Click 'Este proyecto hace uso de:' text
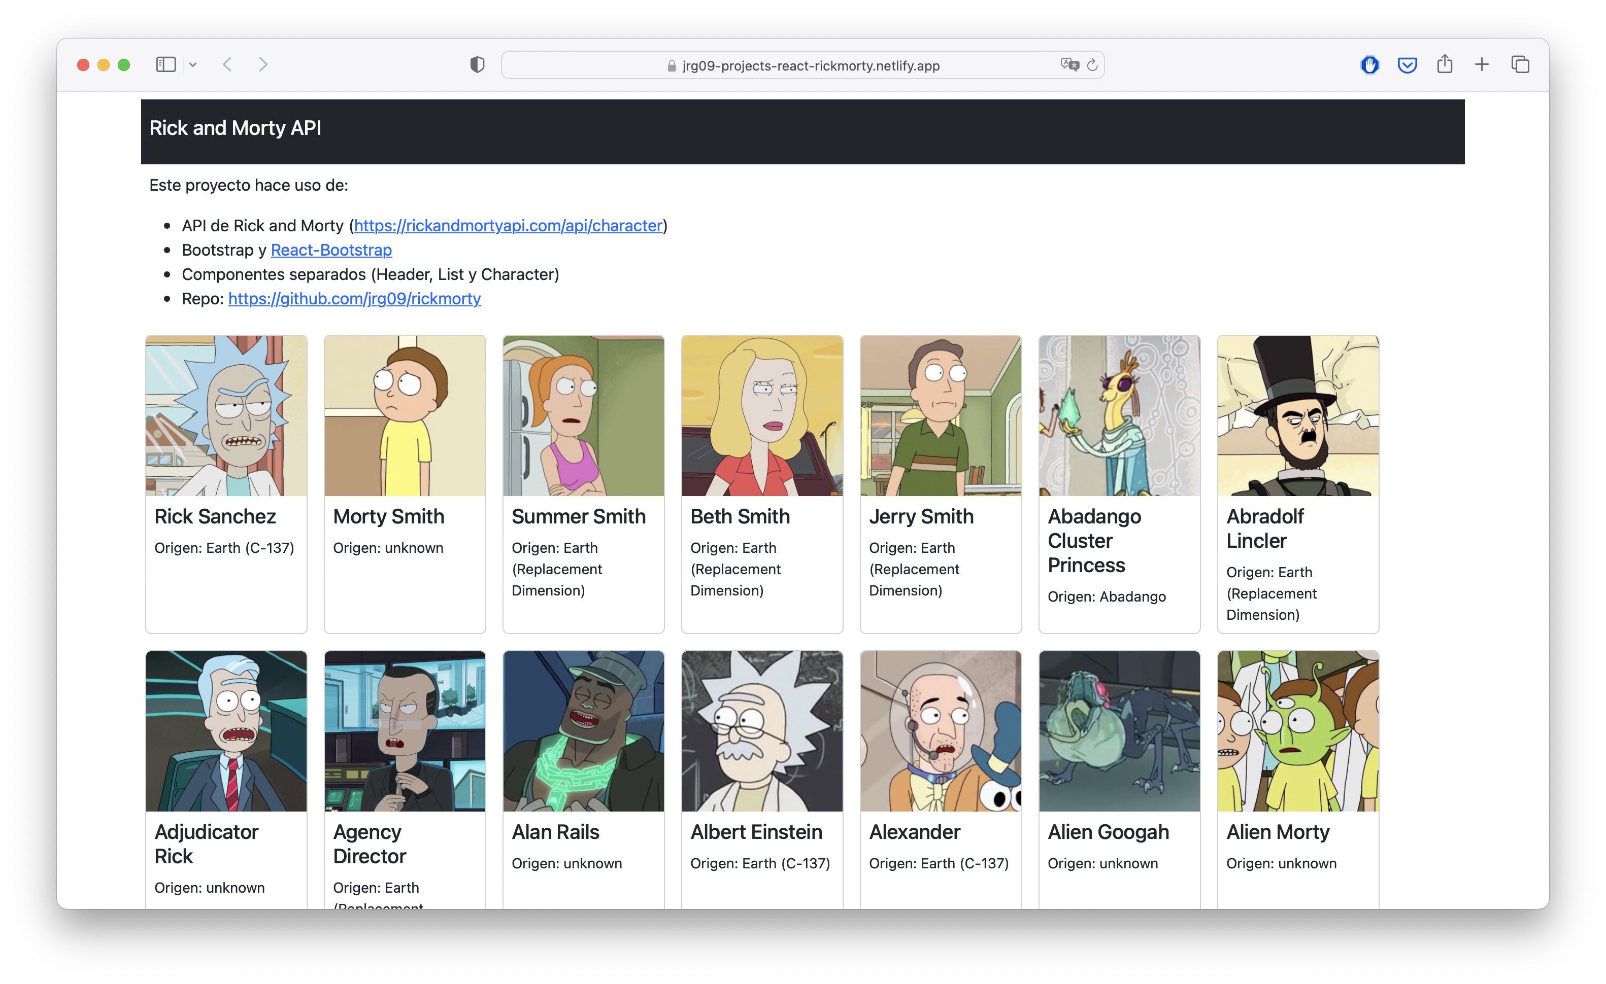This screenshot has height=984, width=1606. coord(248,185)
